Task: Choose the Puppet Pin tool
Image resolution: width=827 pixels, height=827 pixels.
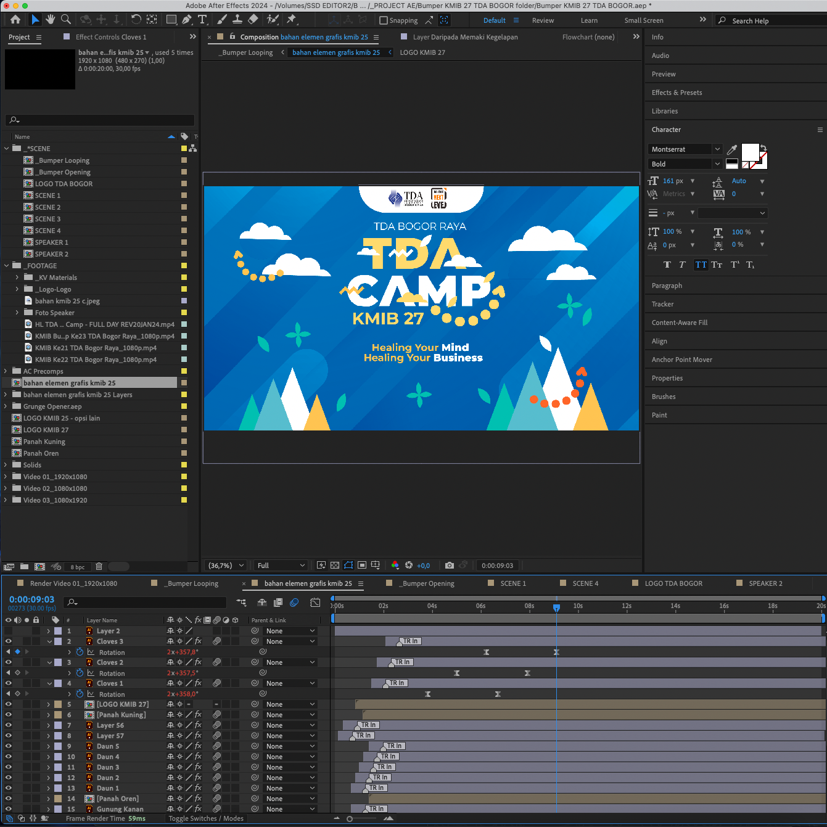Action: point(291,20)
